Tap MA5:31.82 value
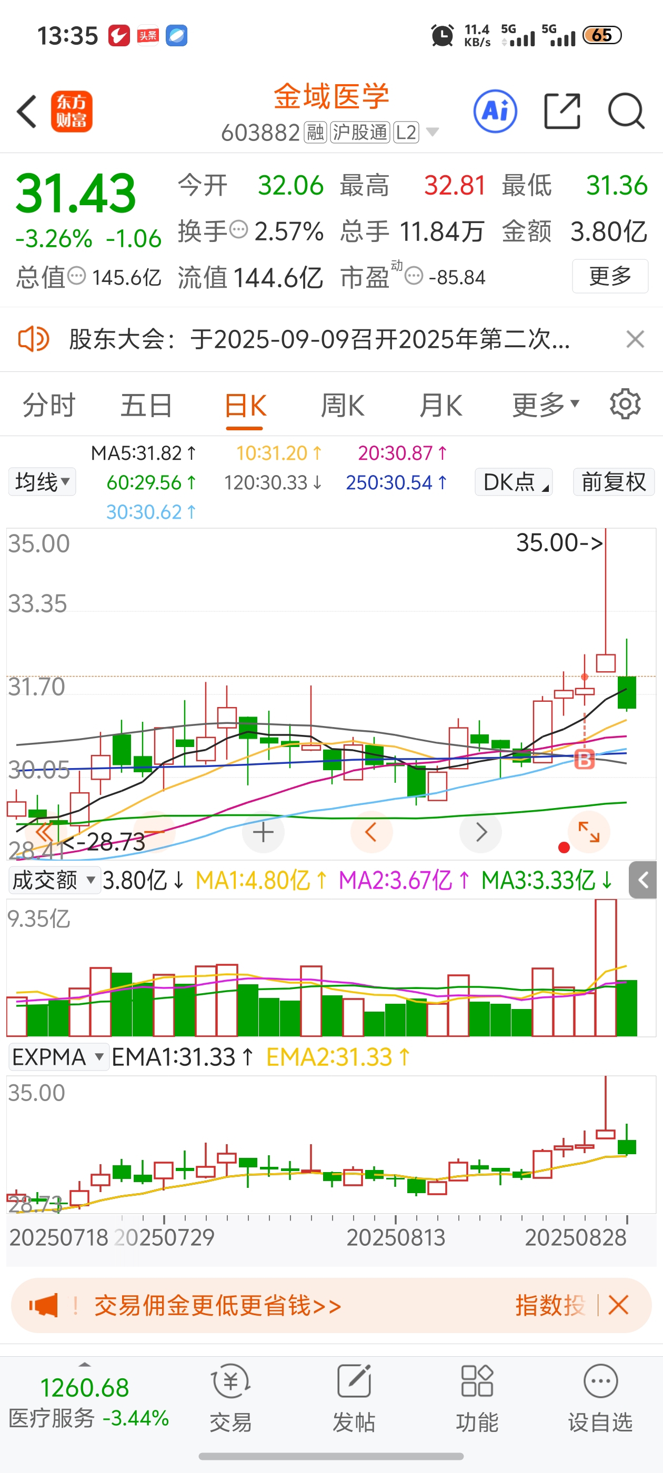The height and width of the screenshot is (1473, 663). tap(144, 453)
